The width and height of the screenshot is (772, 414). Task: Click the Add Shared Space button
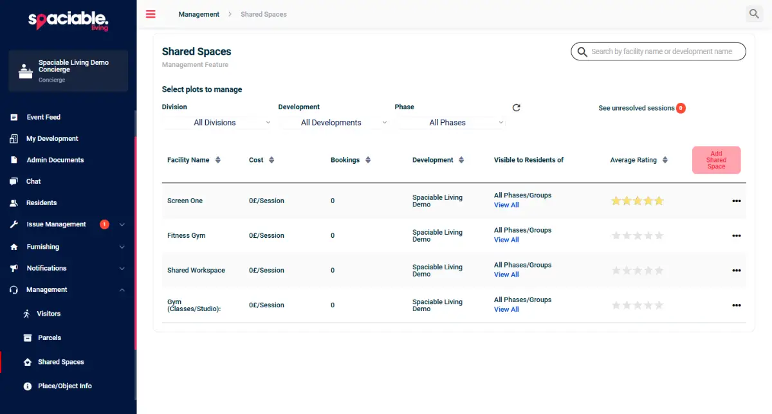coord(717,160)
